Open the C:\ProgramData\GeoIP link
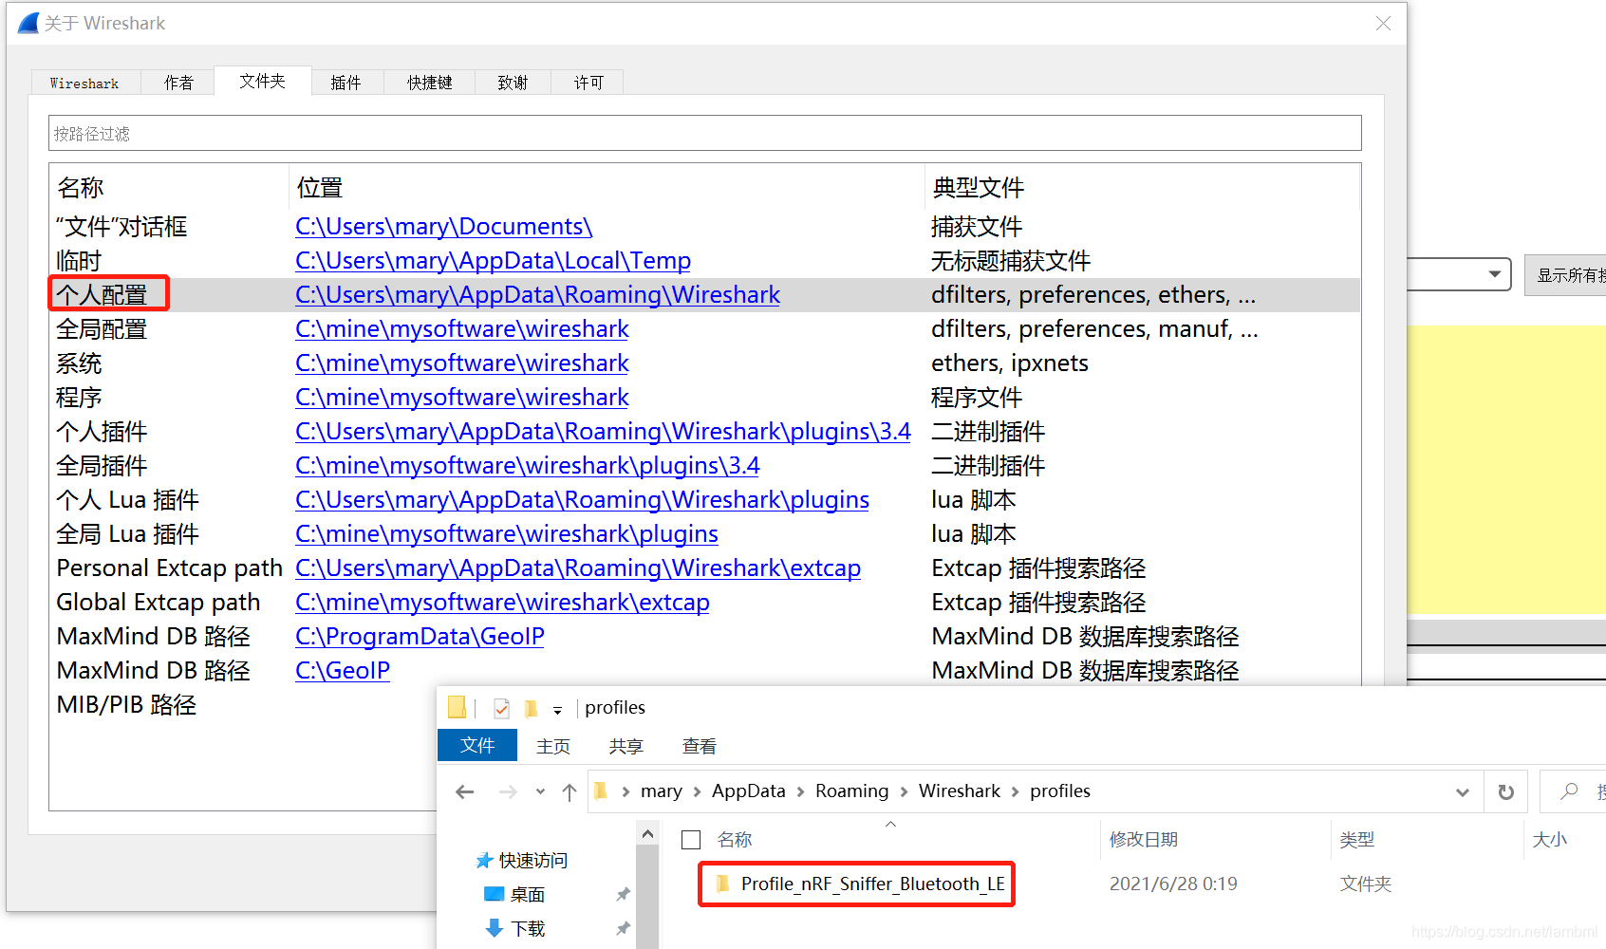 (x=420, y=637)
